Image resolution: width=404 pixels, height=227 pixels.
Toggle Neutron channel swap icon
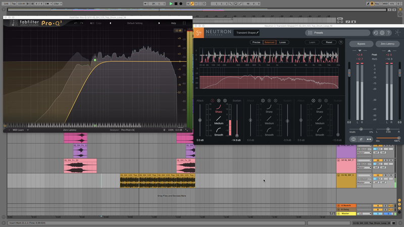click(369, 139)
